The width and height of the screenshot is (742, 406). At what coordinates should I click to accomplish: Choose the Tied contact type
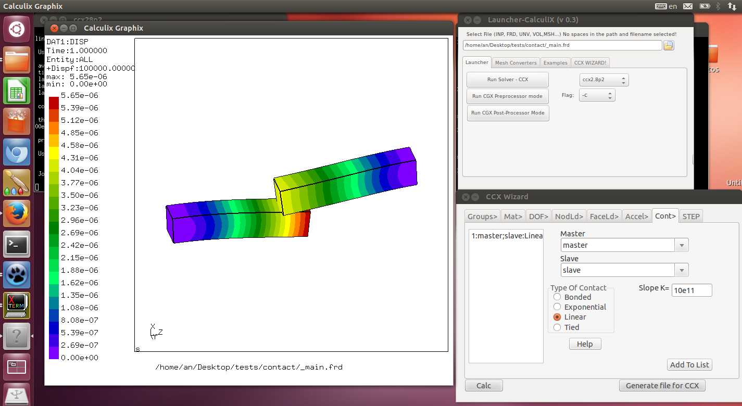[557, 327]
